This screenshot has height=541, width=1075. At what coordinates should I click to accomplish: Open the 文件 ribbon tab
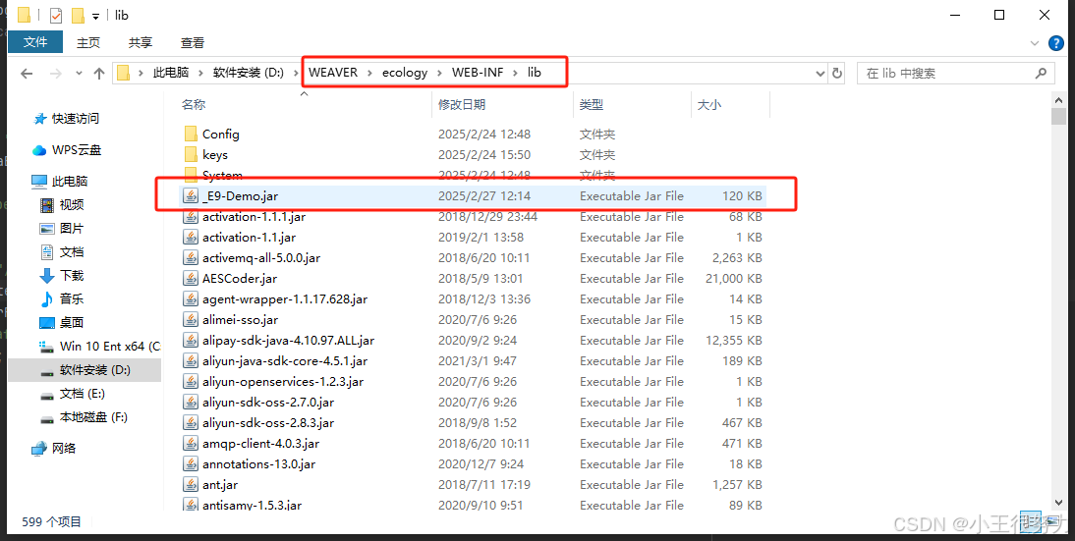[x=35, y=42]
